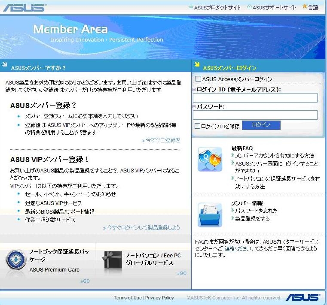Open FAQ メンバーアカウントを有効にする方法

coord(275,156)
